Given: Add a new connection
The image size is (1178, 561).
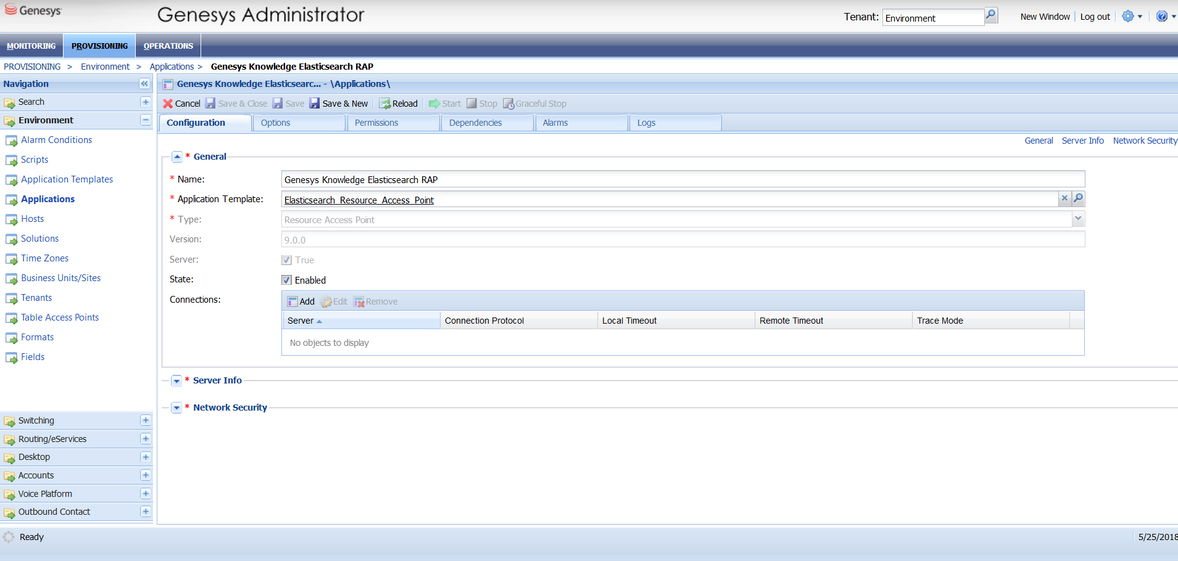Looking at the screenshot, I should tap(301, 301).
